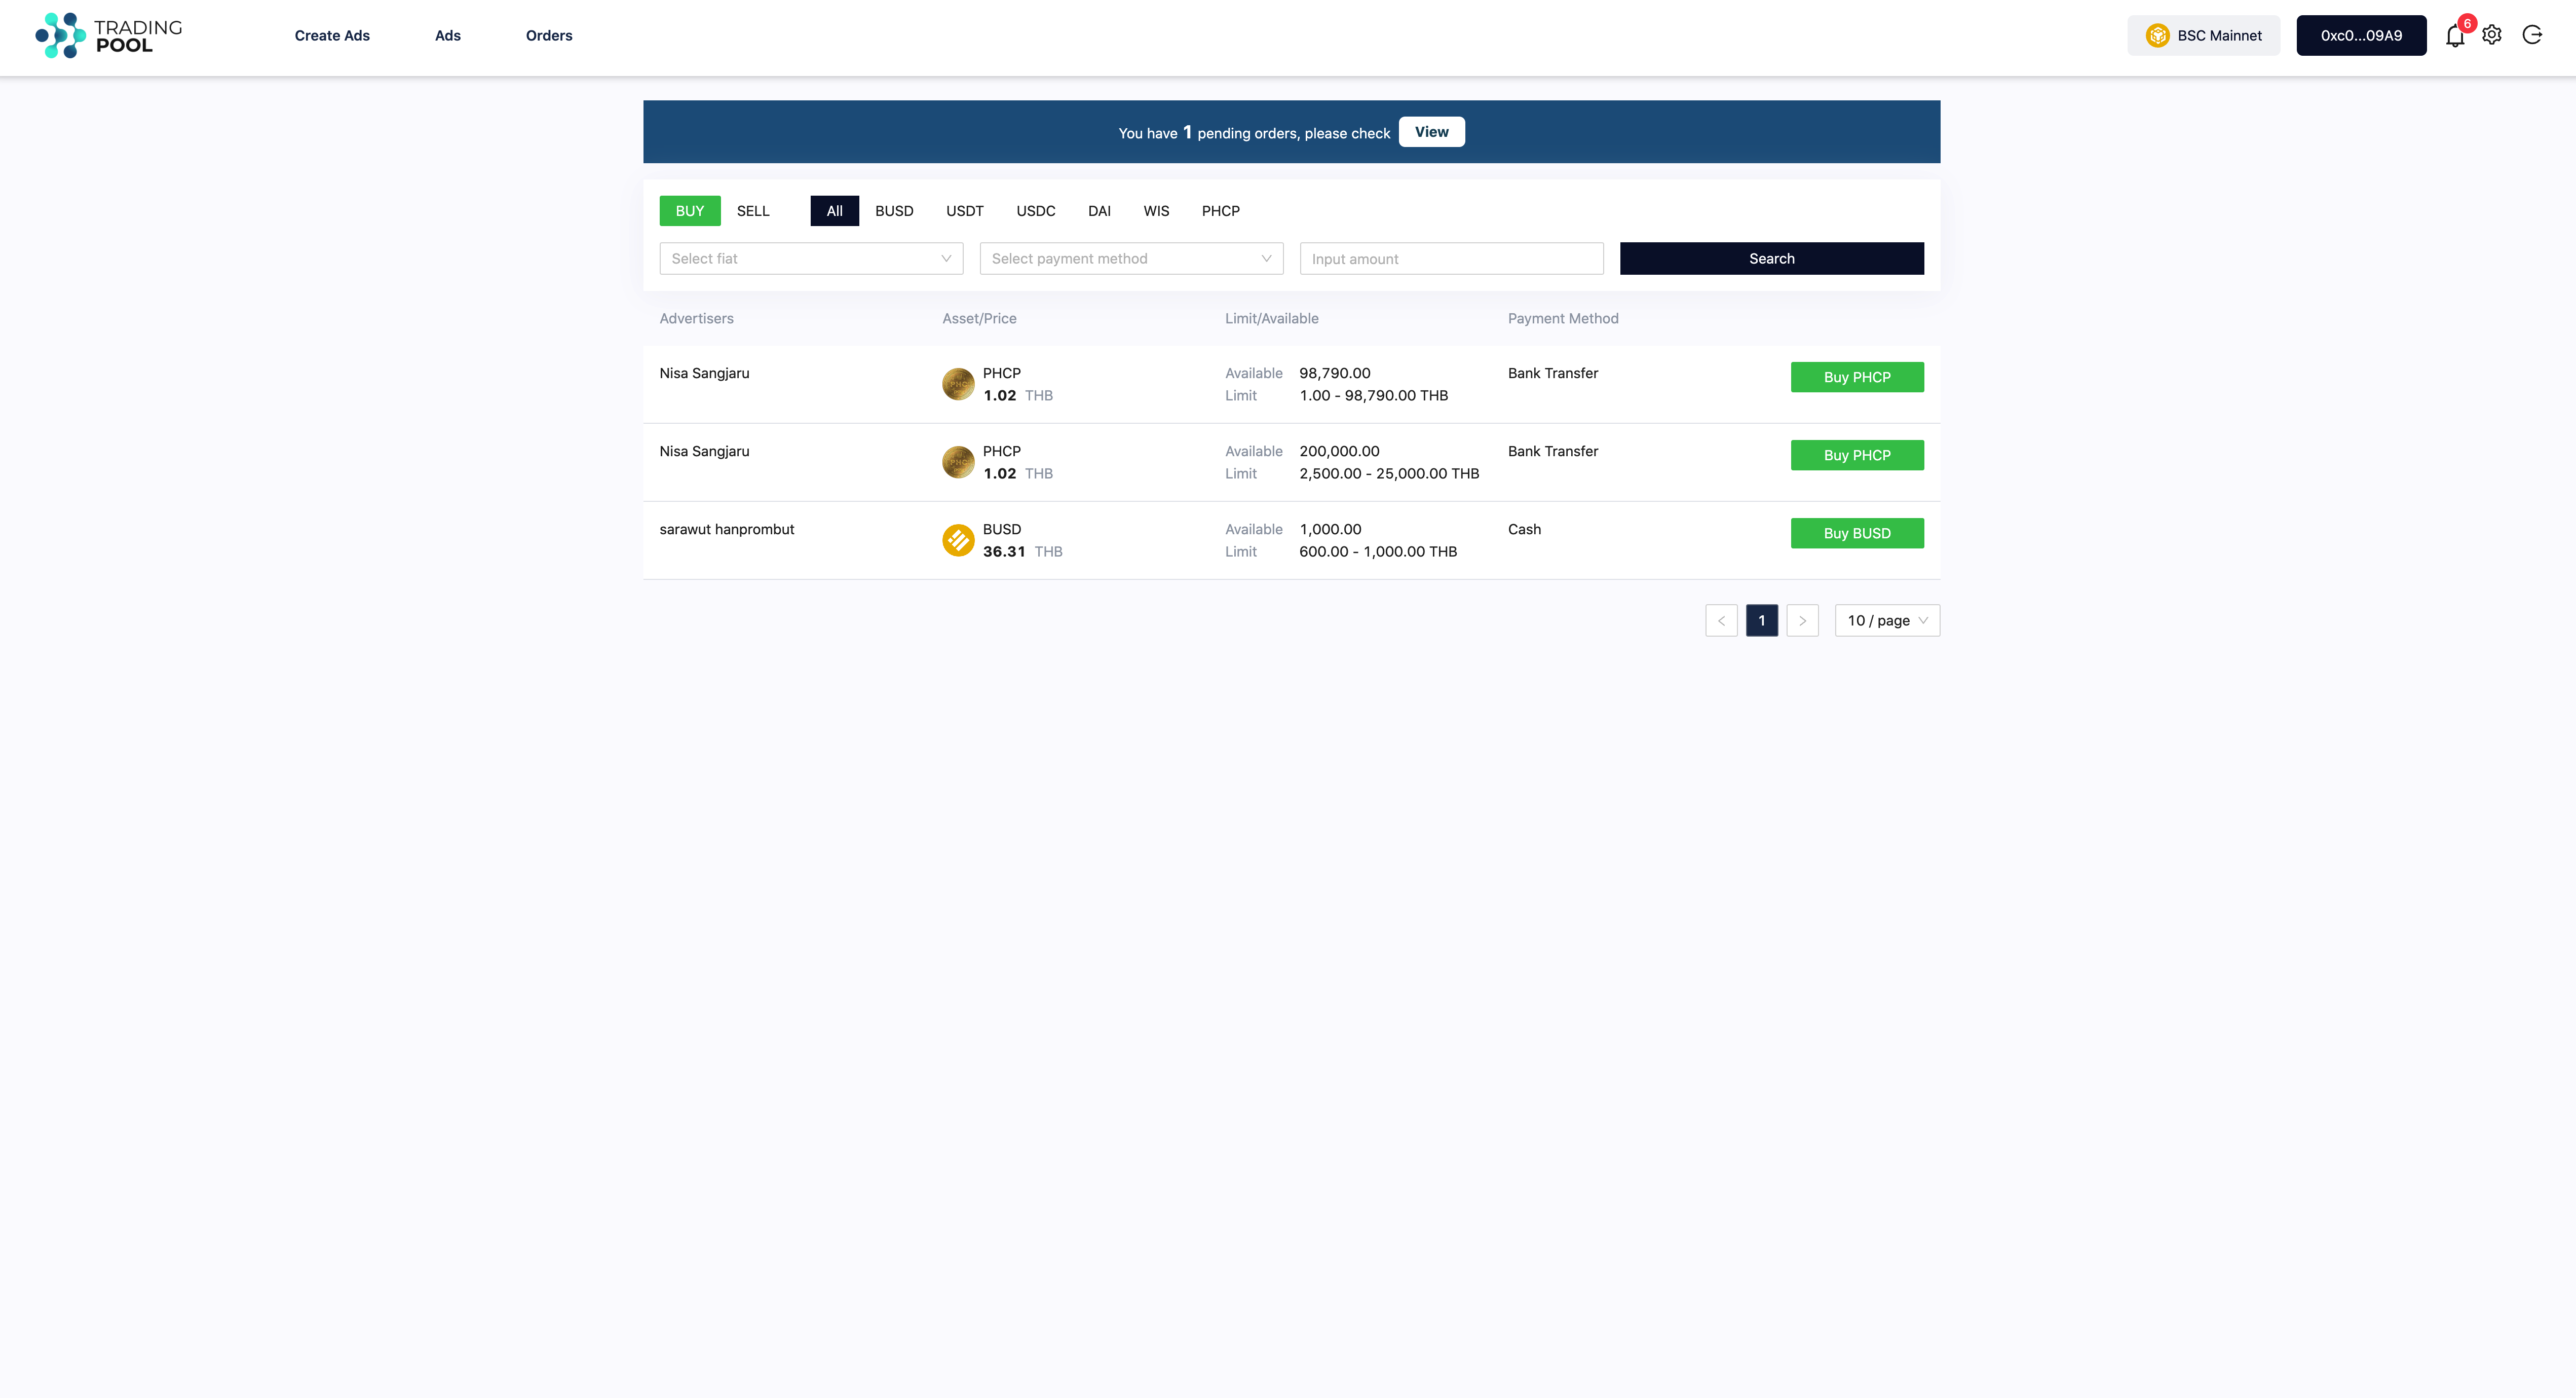Click PHCP coin icon in first row

(958, 384)
